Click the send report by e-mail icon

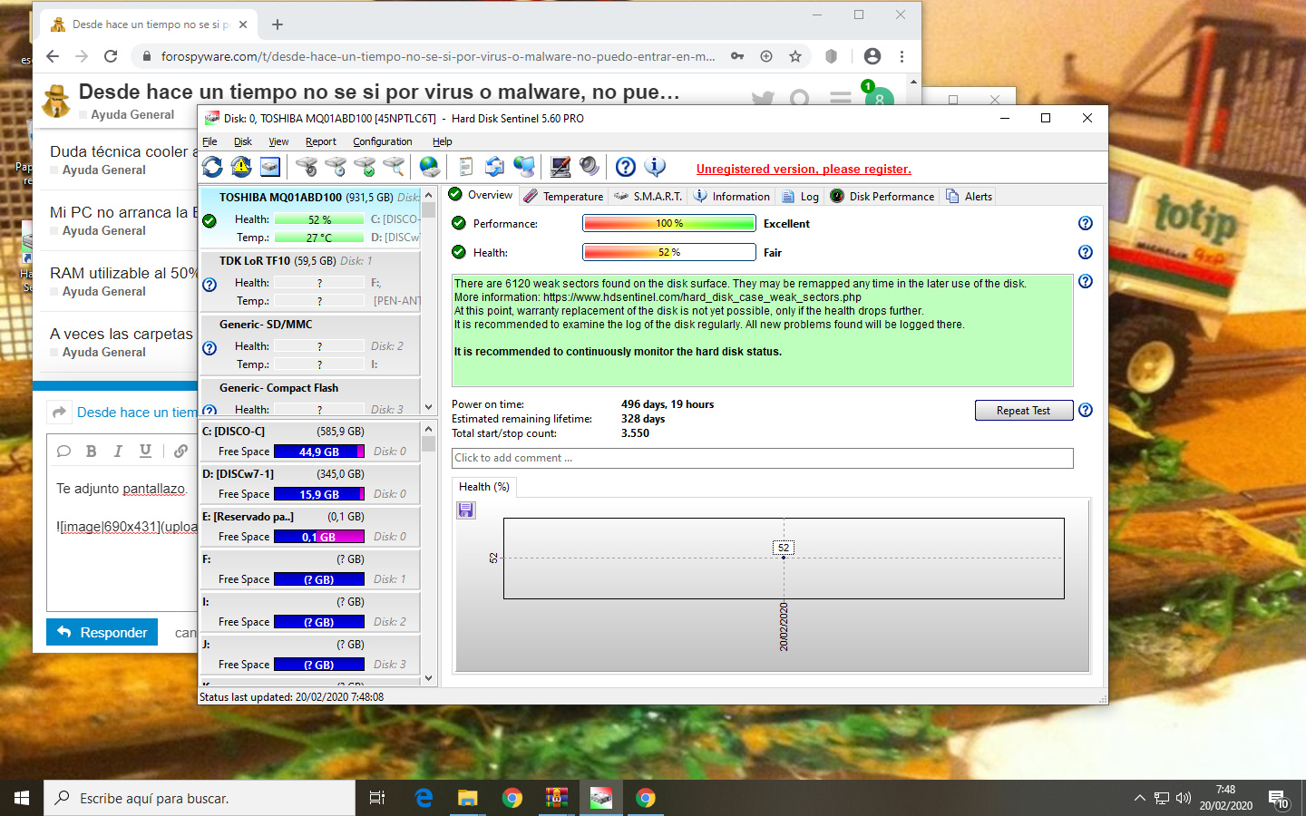[x=494, y=167]
